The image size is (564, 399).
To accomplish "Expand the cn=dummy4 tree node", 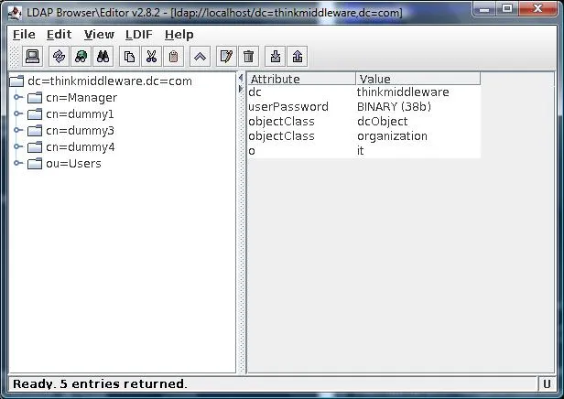I will [17, 146].
